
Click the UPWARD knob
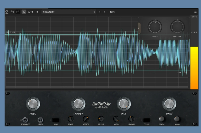point(131,119)
